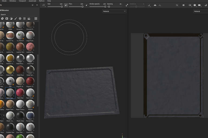Toggle size pen pressure button

point(66,5)
